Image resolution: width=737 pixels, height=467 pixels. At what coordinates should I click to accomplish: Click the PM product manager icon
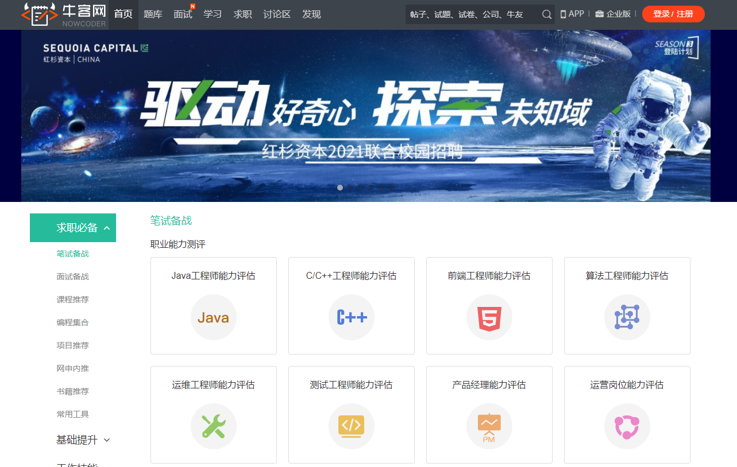[489, 426]
